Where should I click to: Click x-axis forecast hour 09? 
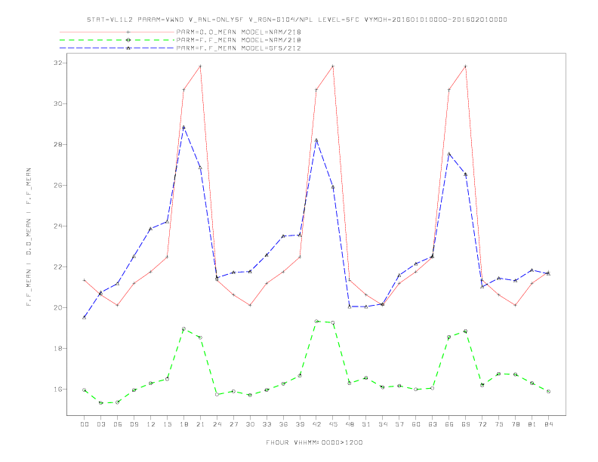click(x=134, y=424)
